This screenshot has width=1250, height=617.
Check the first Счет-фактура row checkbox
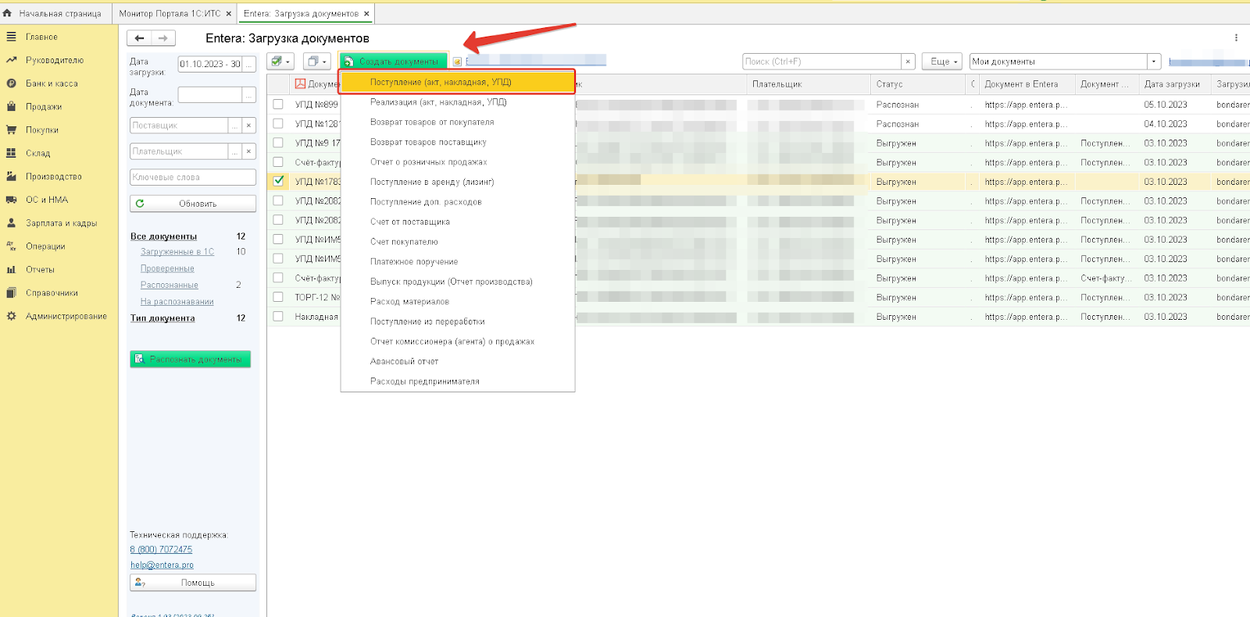click(x=278, y=161)
